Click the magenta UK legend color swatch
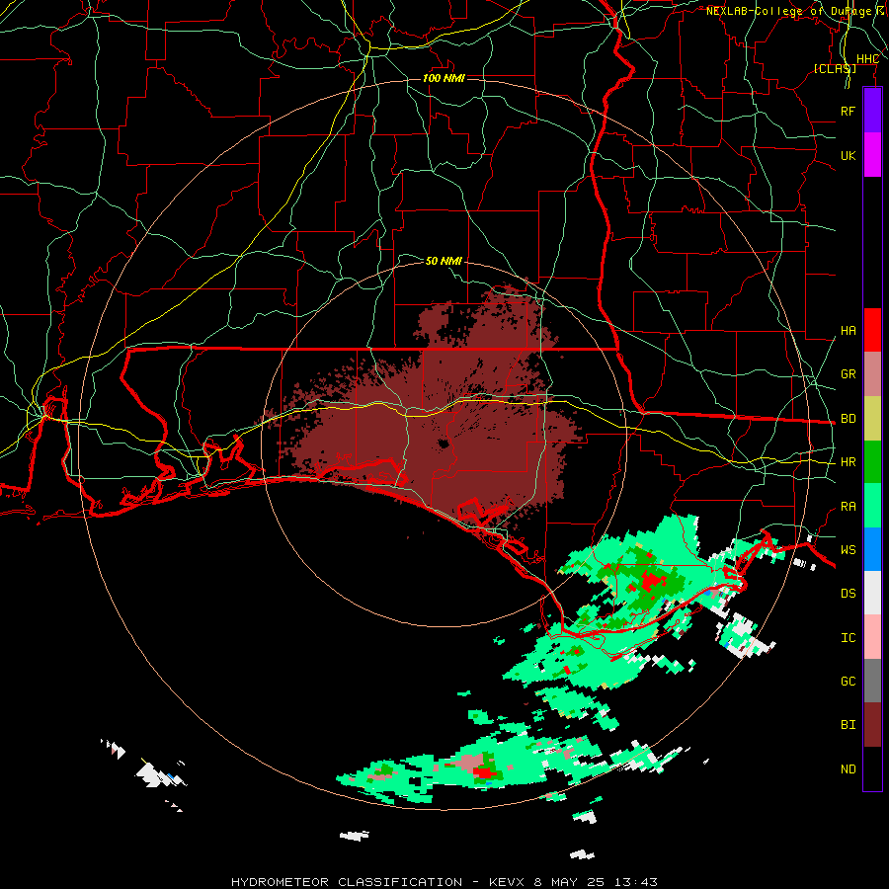889x889 pixels. 872,155
